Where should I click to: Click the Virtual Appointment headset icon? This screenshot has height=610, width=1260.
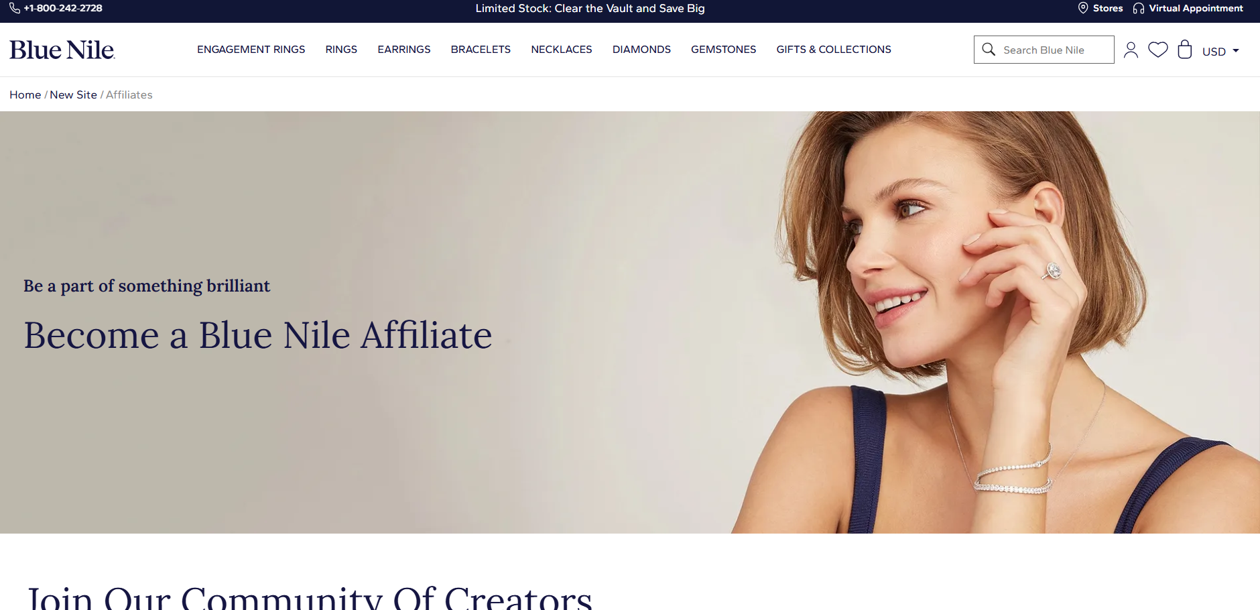pyautogui.click(x=1139, y=9)
